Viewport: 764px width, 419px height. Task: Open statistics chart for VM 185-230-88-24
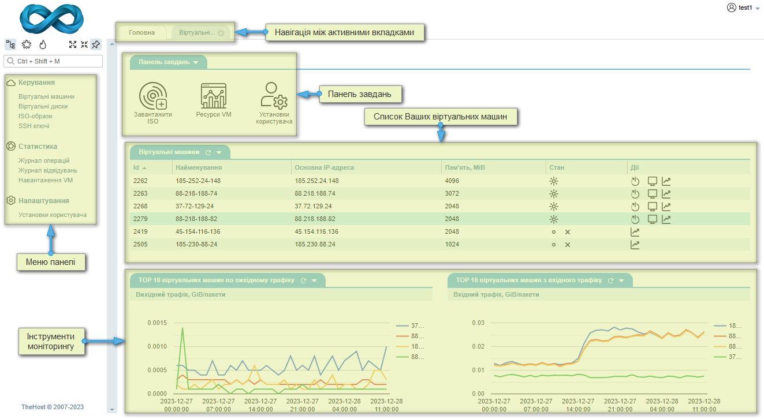pos(635,245)
